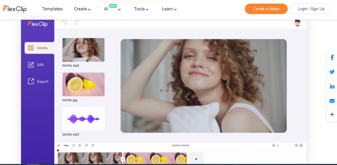Click the plus more share options icon

pyautogui.click(x=332, y=114)
